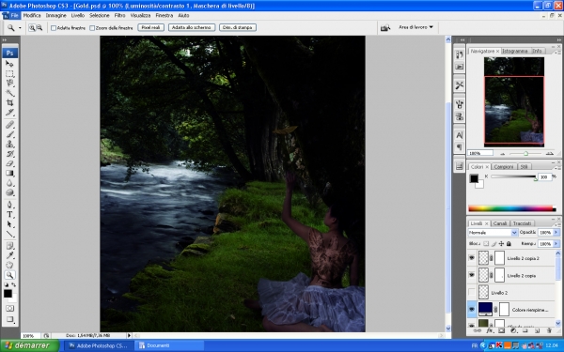
Task: Create new adjustment layer in Livelli panel
Action: (x=513, y=330)
